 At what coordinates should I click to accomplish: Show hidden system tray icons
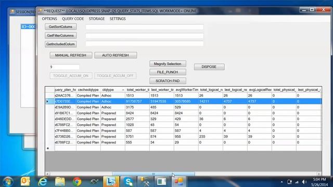[x=281, y=182]
